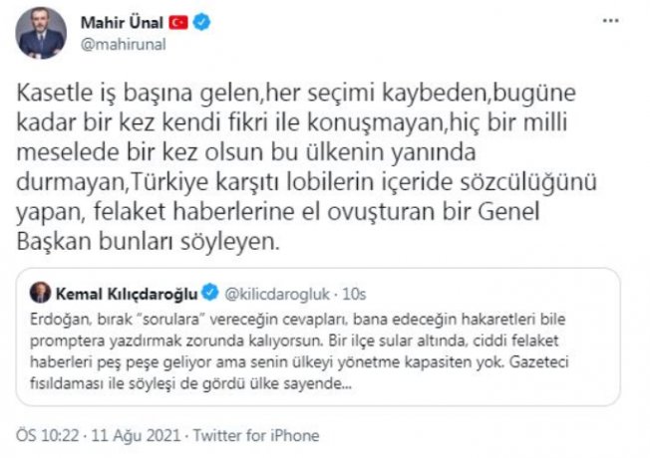Click the 'Genel Başkan bunları söyleyen' line
Screen dimensions: 650x458
click(149, 242)
